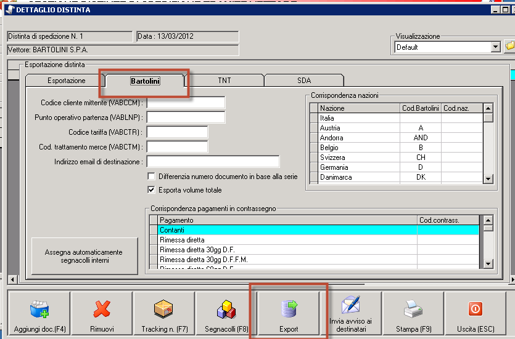Screen dimensions: 515x339
Task: Click the Stampa (F9) printer icon
Action: coord(413,313)
